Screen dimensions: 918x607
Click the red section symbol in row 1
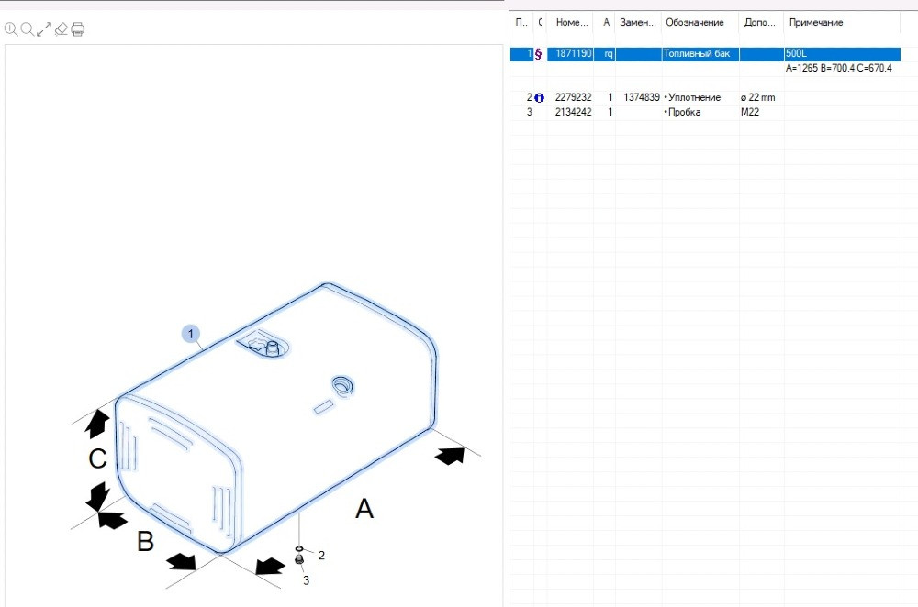538,54
